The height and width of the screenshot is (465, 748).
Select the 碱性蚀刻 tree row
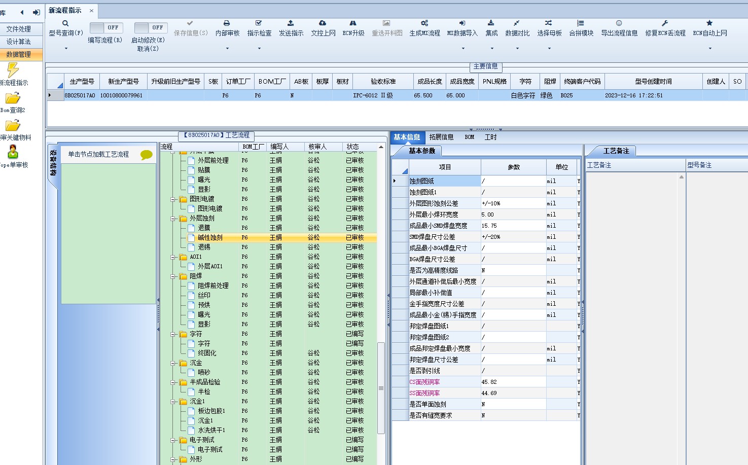[269, 237]
